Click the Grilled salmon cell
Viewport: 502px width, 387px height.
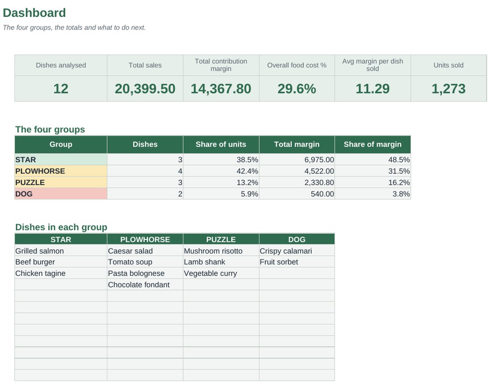click(61, 251)
